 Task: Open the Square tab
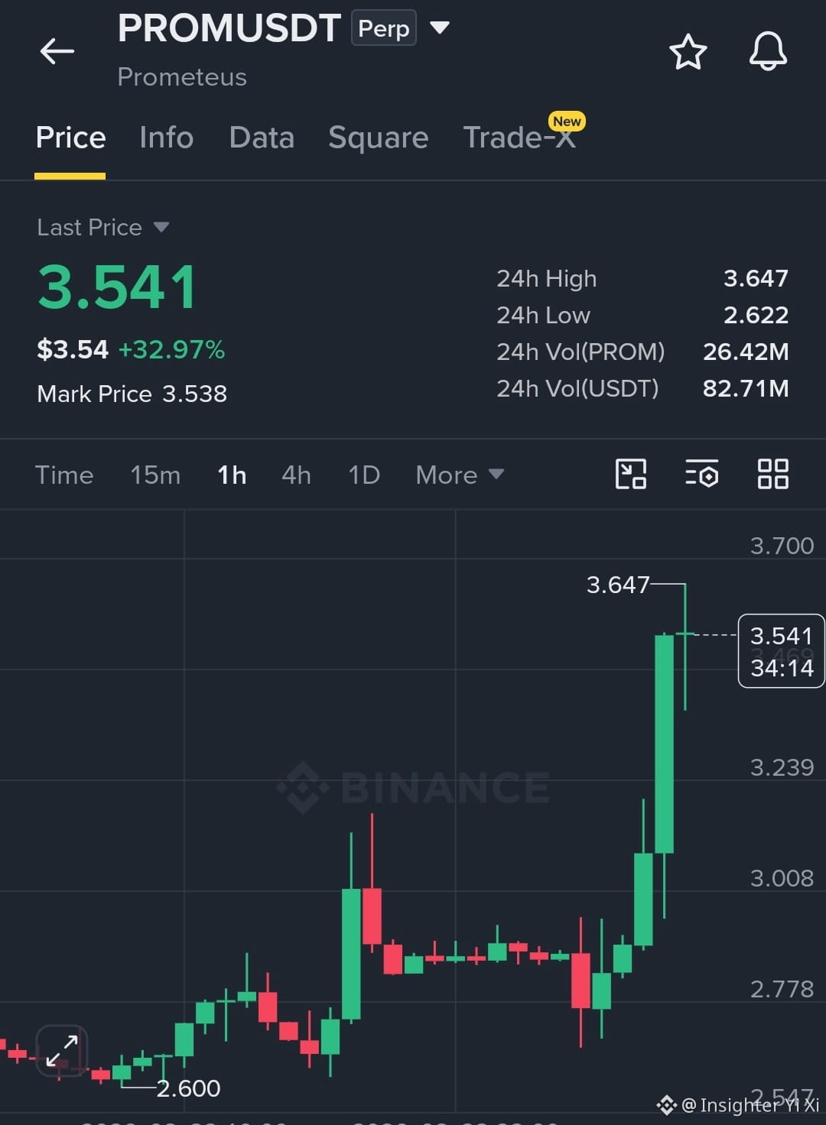tap(379, 138)
